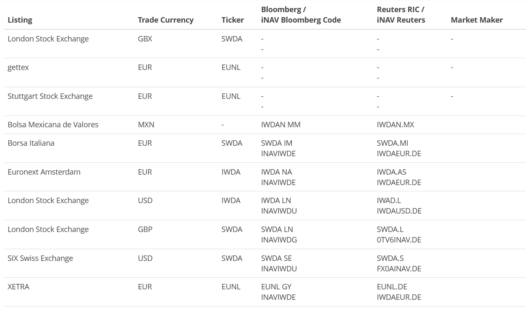Click the MXN trade currency cell

(x=146, y=125)
